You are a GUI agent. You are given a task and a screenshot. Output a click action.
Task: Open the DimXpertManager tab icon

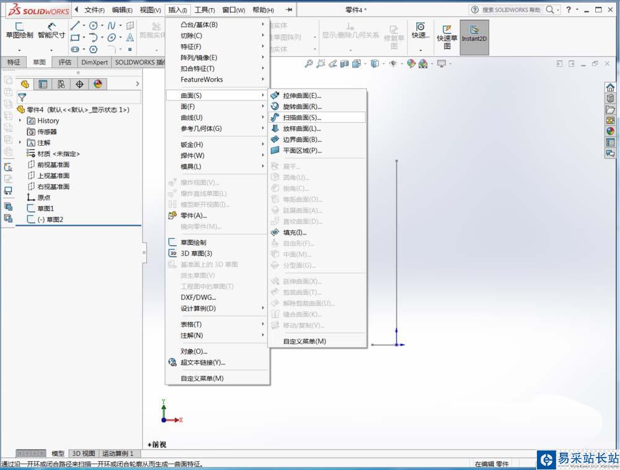pos(79,84)
